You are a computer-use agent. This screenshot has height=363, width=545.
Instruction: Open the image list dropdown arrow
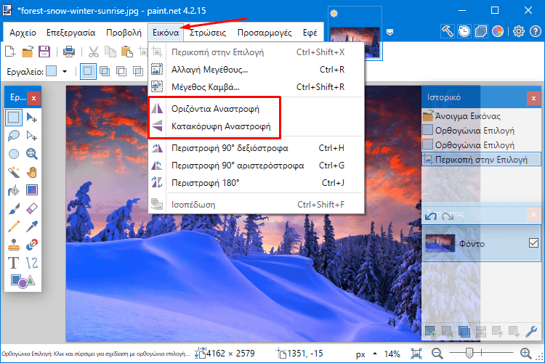point(389,32)
